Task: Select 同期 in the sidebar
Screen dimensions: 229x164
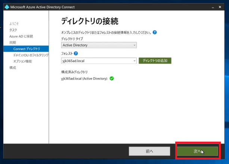Action: [13, 42]
